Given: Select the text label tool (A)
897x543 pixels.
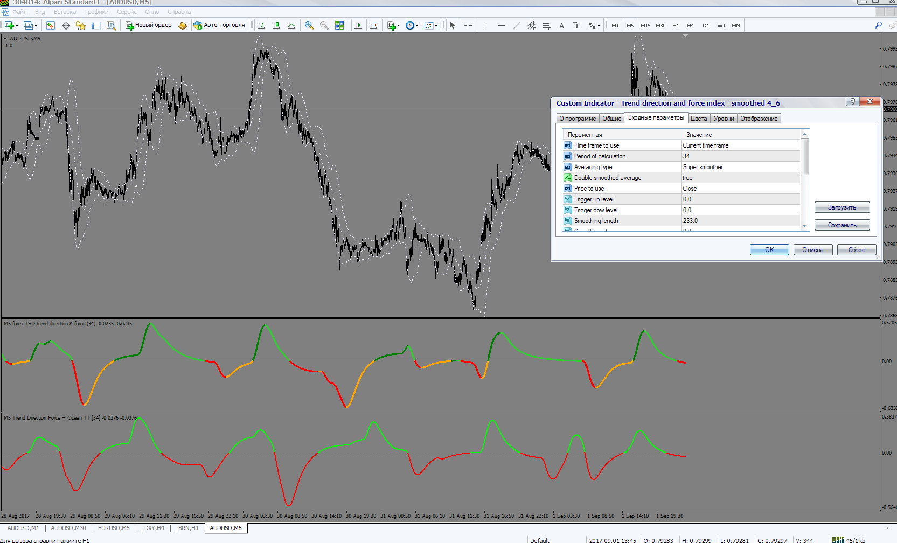Looking at the screenshot, I should (561, 25).
